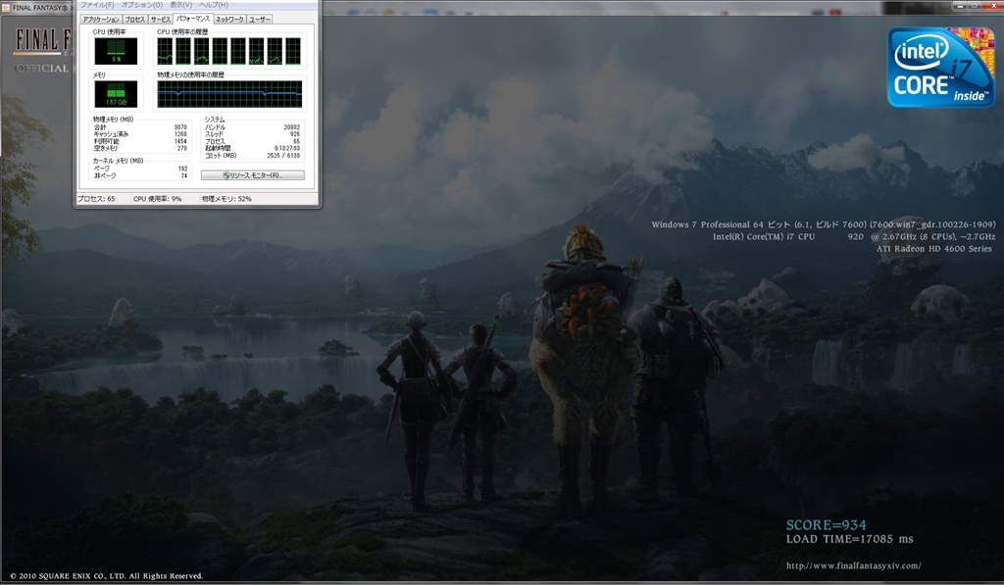Click the Square Enix copyright notice
The image size is (1004, 585).
click(x=106, y=576)
